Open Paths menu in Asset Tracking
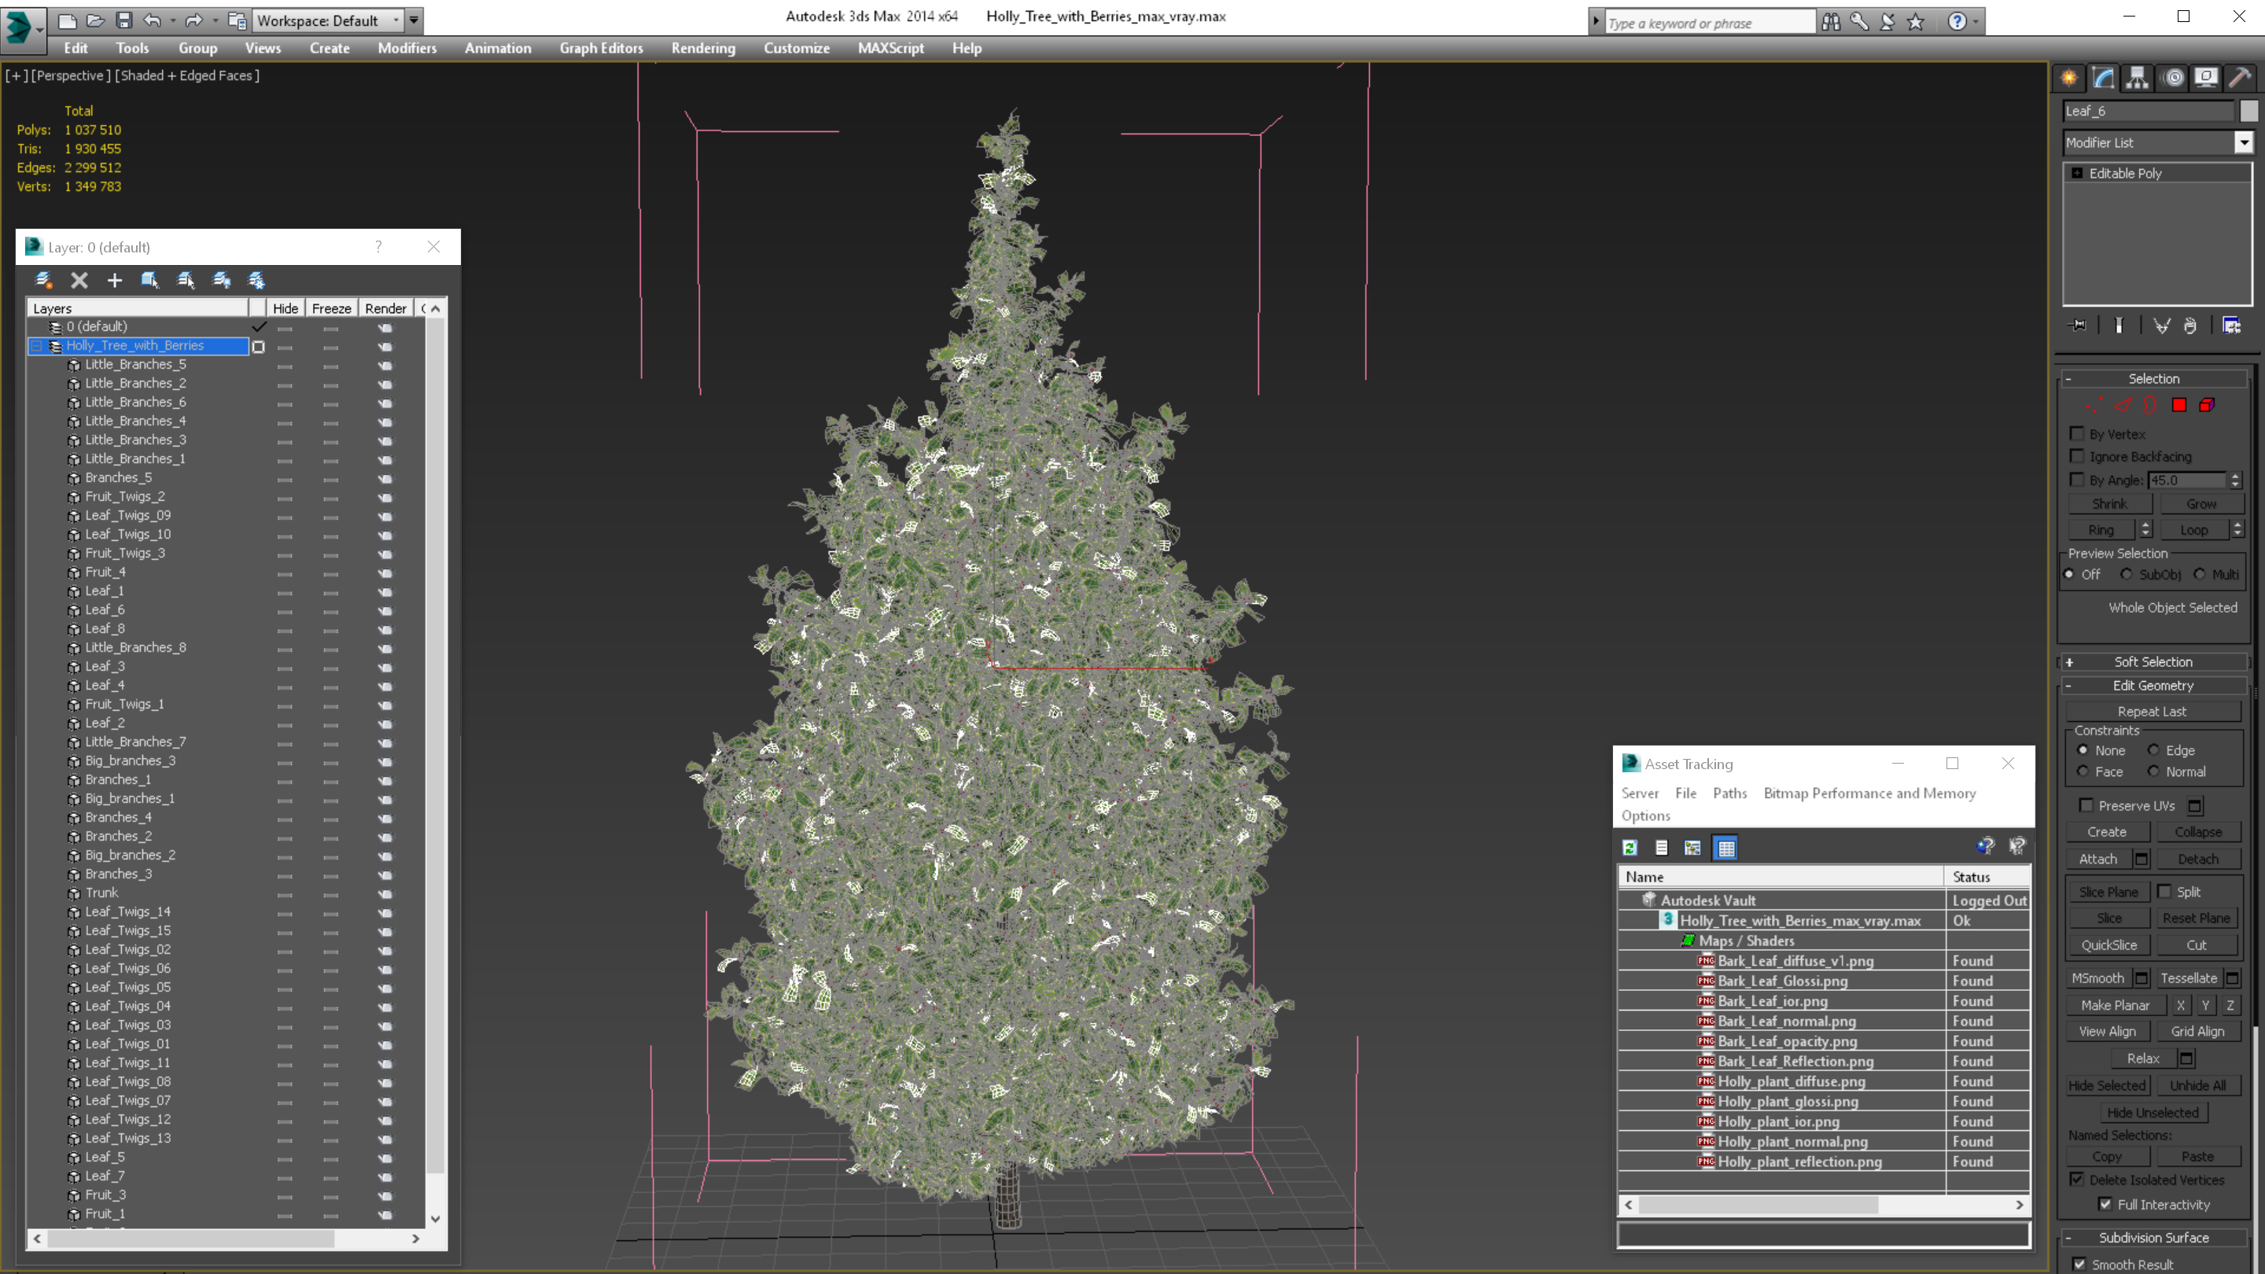 pos(1729,793)
